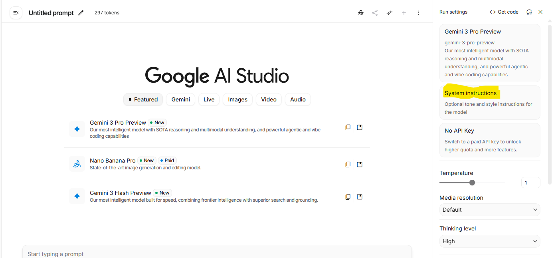The height and width of the screenshot is (258, 552).
Task: Click the Get code button
Action: [x=504, y=12]
